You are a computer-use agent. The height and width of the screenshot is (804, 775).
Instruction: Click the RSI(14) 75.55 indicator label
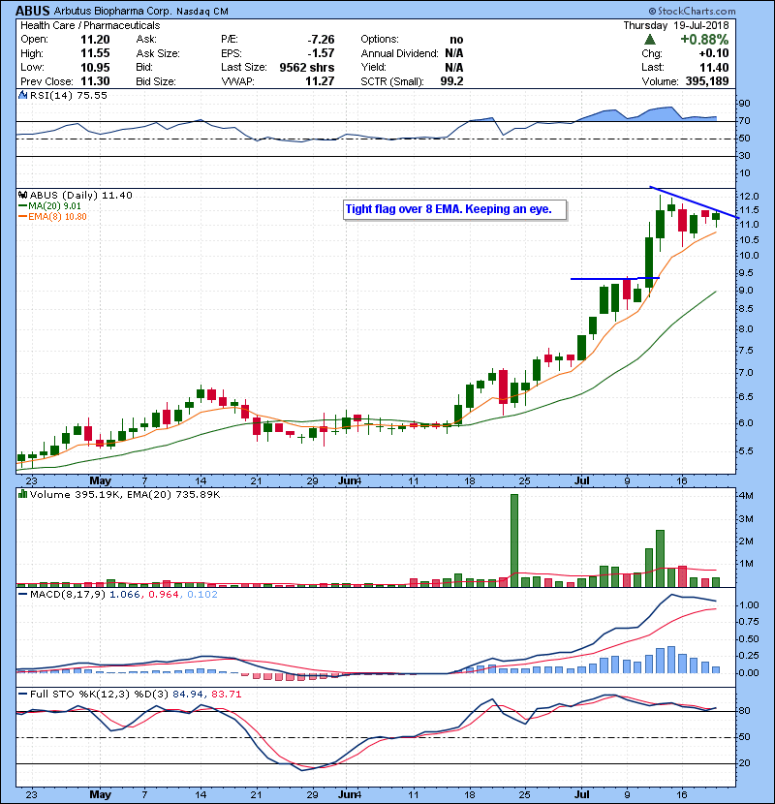tap(68, 95)
